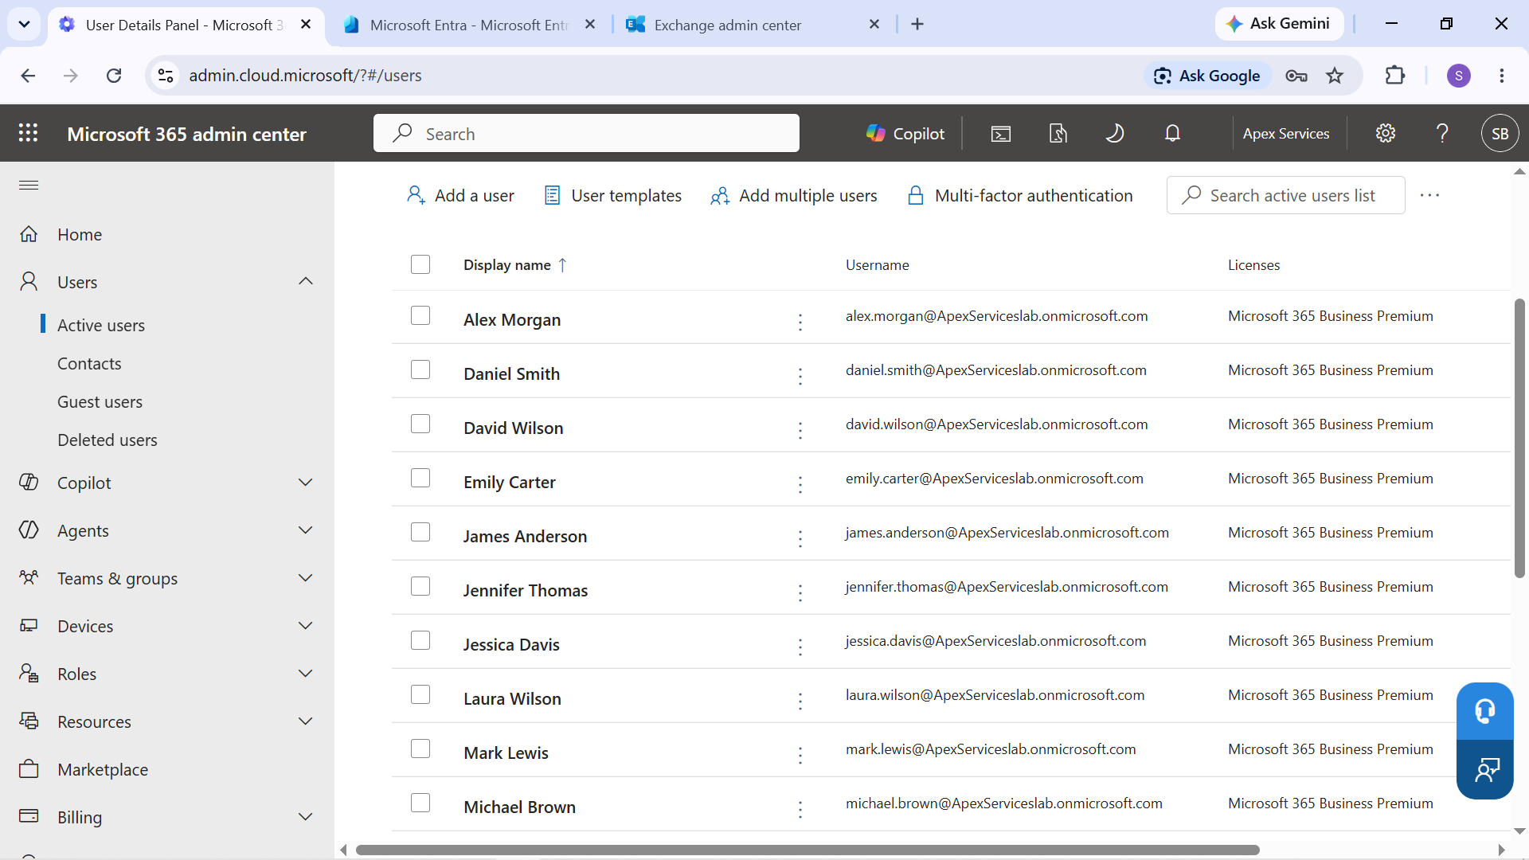This screenshot has width=1529, height=860.
Task: Open more actions for Daniel Smith
Action: click(x=800, y=376)
